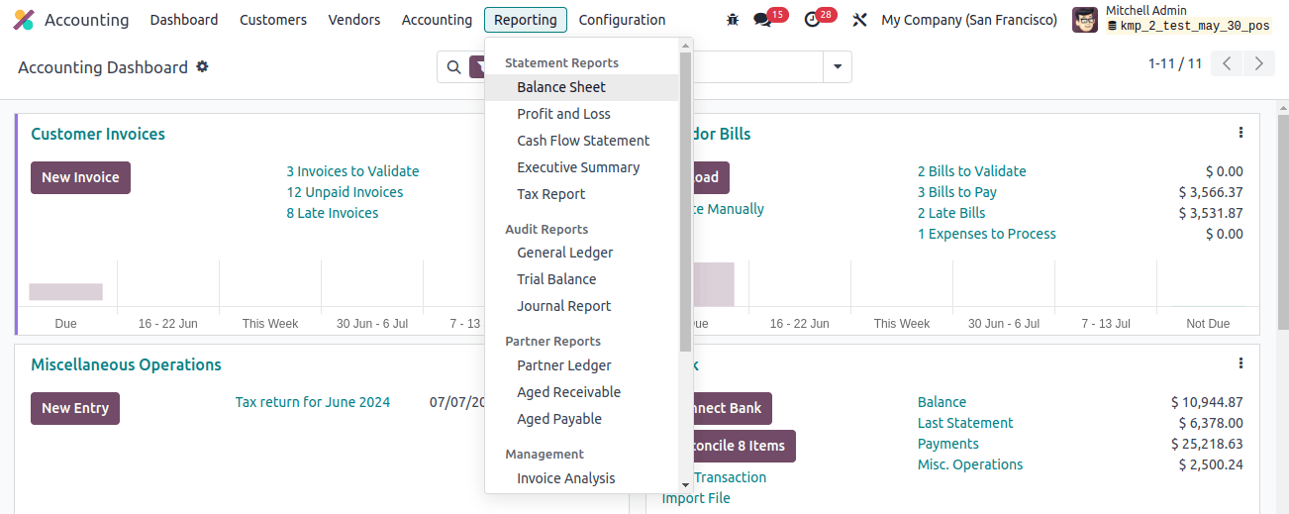This screenshot has width=1289, height=514.
Task: Click the New Invoice button
Action: [x=80, y=177]
